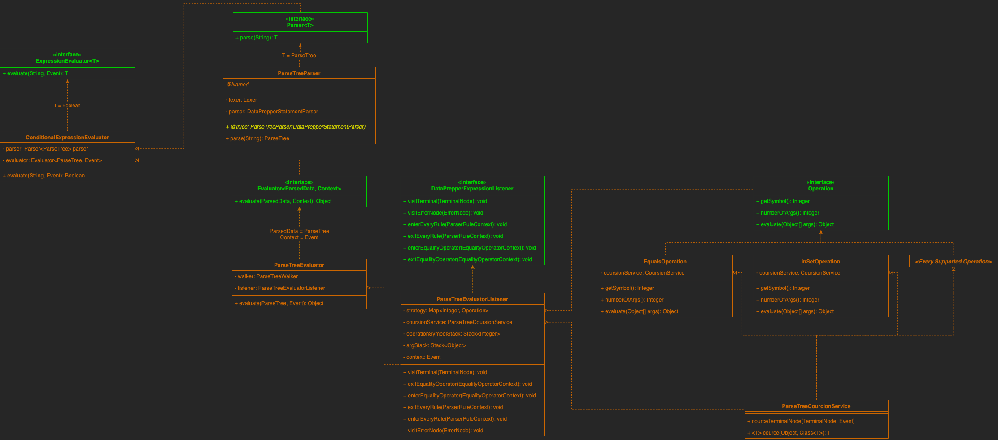Screen dimensions: 998x440
Task: Click the DataPrepperExpressionListener interface header
Action: click(x=472, y=185)
